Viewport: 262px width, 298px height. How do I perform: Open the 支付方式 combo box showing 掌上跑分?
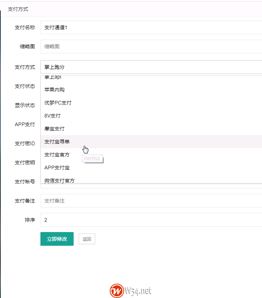point(151,67)
